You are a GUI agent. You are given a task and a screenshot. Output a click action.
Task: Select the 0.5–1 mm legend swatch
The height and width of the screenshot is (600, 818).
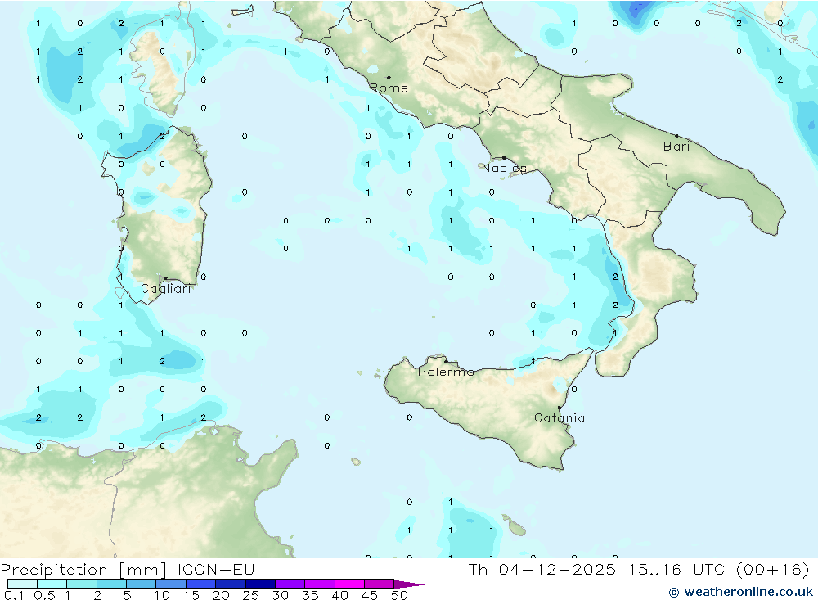(52, 584)
